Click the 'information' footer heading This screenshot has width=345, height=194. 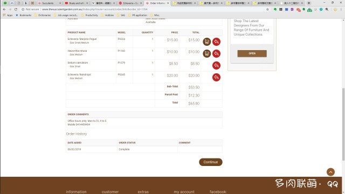pos(76,192)
